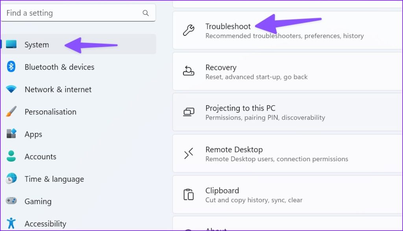Viewport: 403px width, 231px height.
Task: Click in the Find a setting field
Action: click(78, 13)
